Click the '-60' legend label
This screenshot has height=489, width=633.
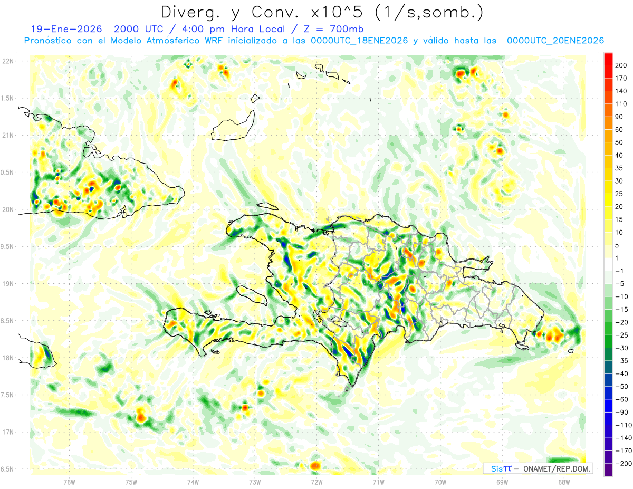[622, 399]
